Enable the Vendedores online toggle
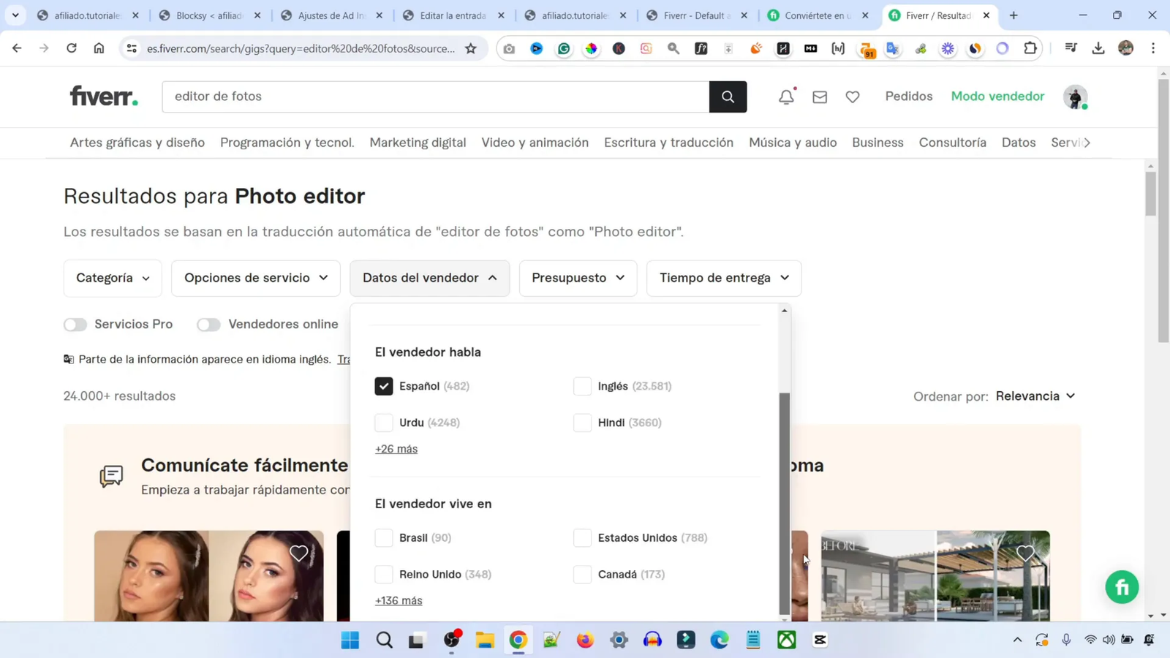Screen dimensions: 1170x658 (x=208, y=324)
